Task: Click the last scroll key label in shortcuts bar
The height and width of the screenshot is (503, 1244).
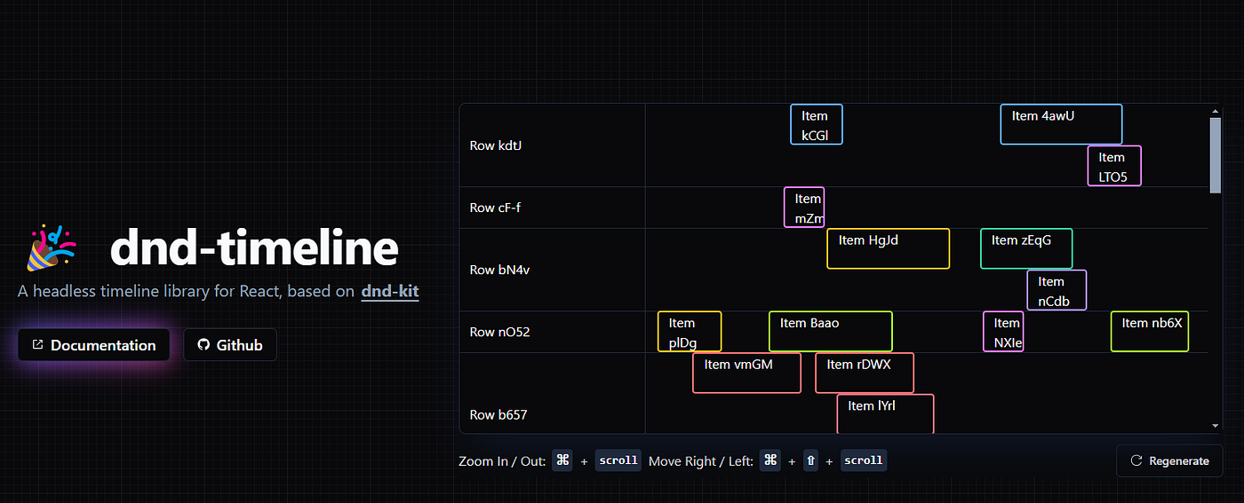Action: coord(864,460)
